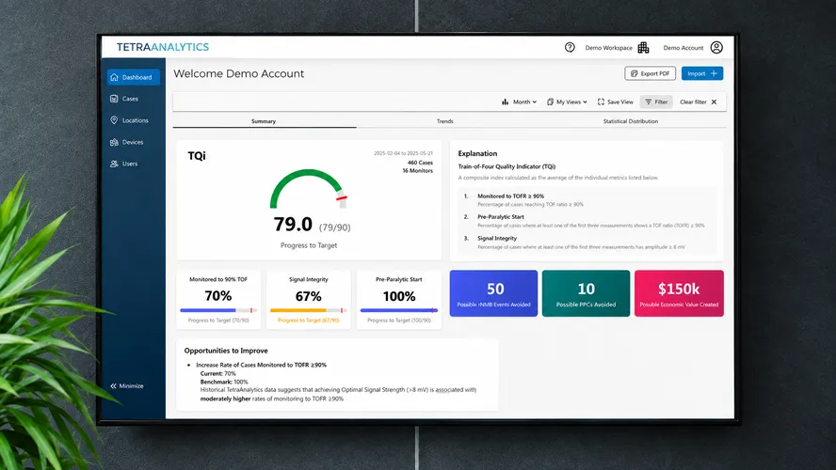The width and height of the screenshot is (836, 470).
Task: Click the Cases icon in sidebar
Action: 114,99
